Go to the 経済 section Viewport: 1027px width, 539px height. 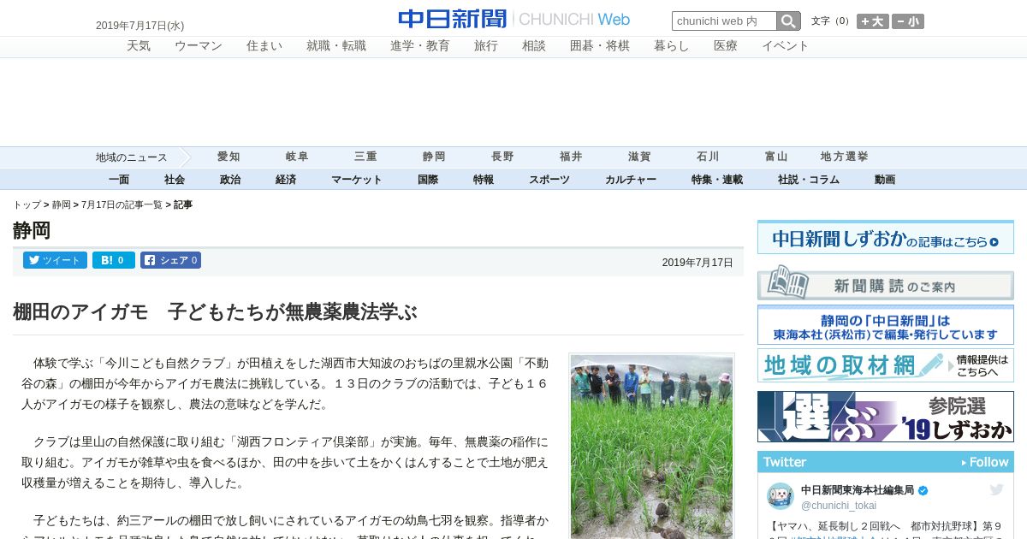tap(286, 180)
